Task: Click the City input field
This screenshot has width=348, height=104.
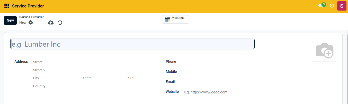Action: tap(55, 78)
